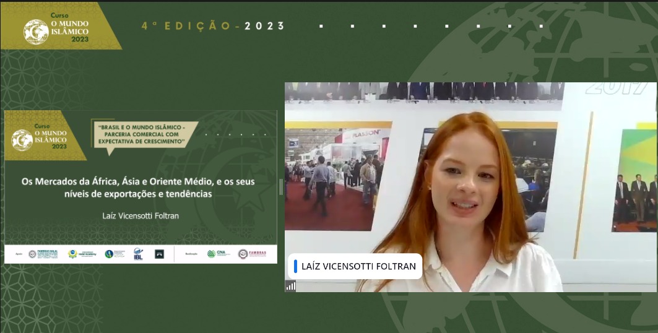Viewport: 658px width, 333px height.
Task: Click the vertical divider handle between slide and video
Action: click(281, 187)
